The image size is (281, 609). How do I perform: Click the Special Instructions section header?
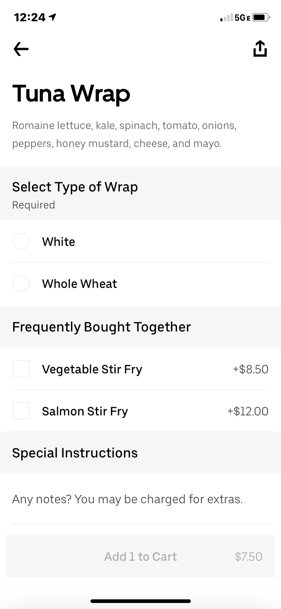pos(75,453)
